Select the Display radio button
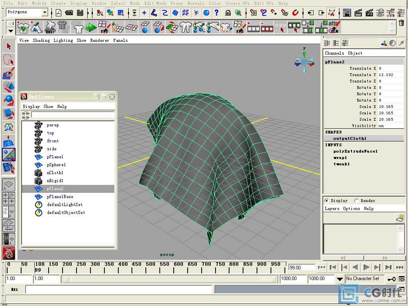Image resolution: width=408 pixels, height=306 pixels. point(326,201)
